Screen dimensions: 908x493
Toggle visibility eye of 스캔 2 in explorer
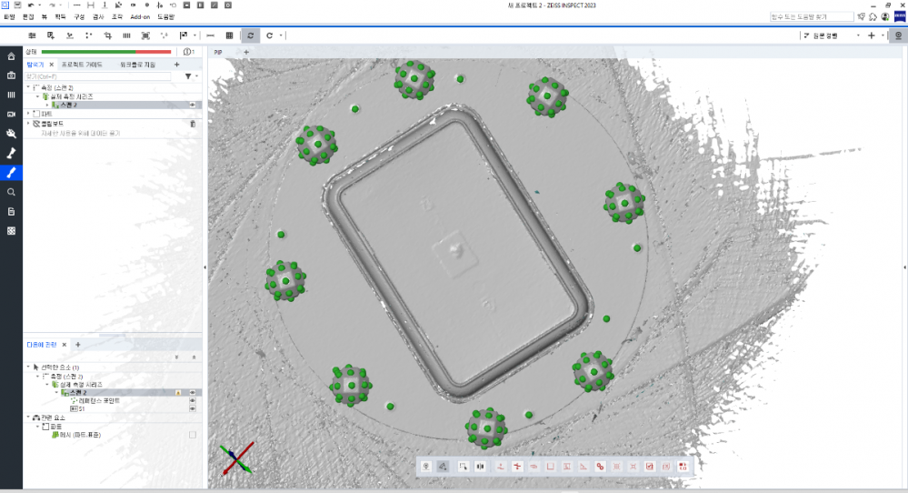[192, 106]
